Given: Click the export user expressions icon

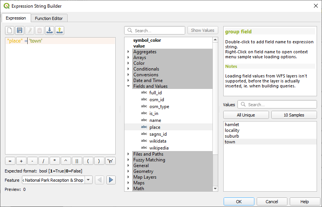Looking at the screenshot, I should tap(60, 30).
